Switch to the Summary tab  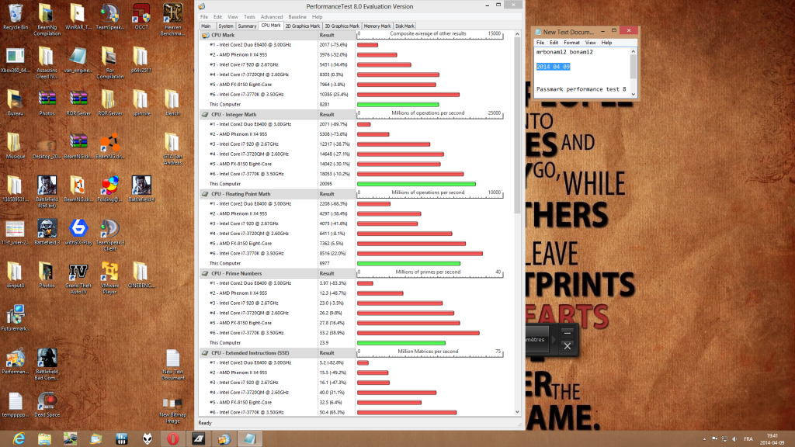247,26
